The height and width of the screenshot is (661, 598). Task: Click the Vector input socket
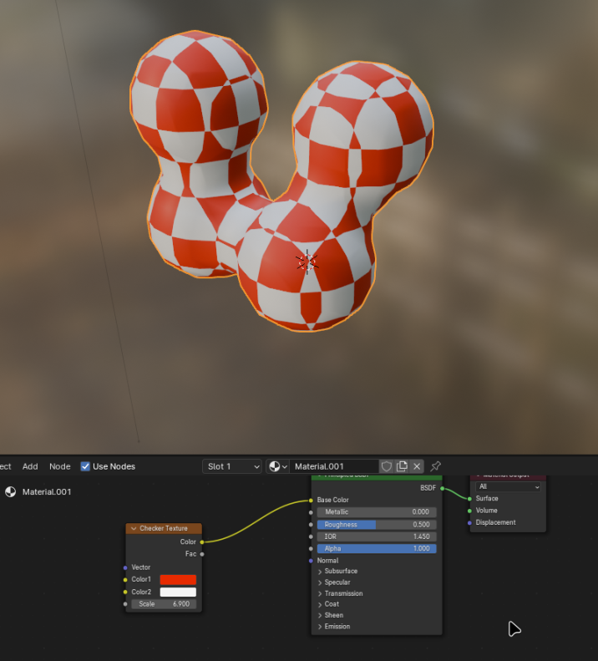pos(125,567)
